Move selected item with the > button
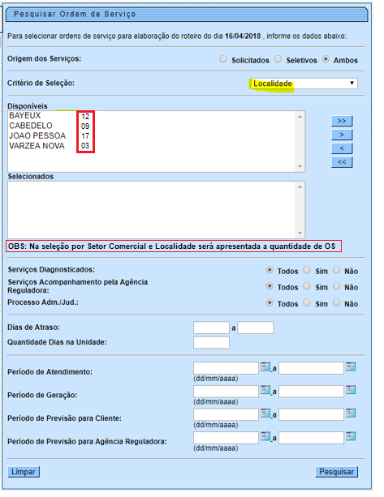The image size is (384, 497). [342, 135]
